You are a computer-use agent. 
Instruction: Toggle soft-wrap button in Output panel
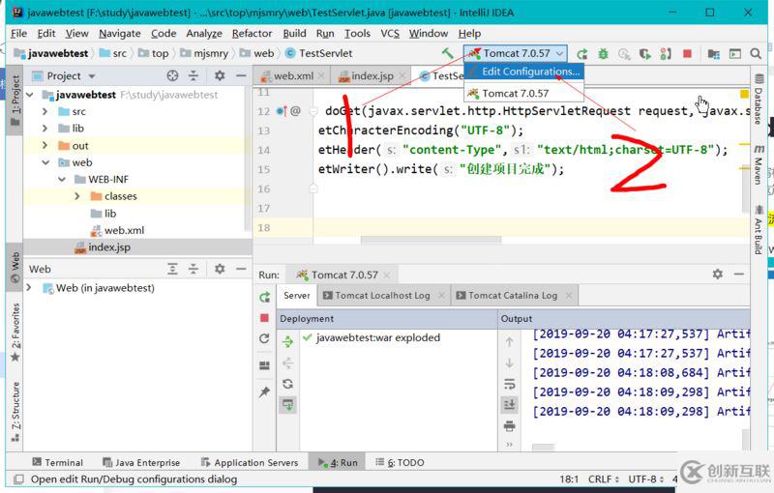tap(510, 384)
